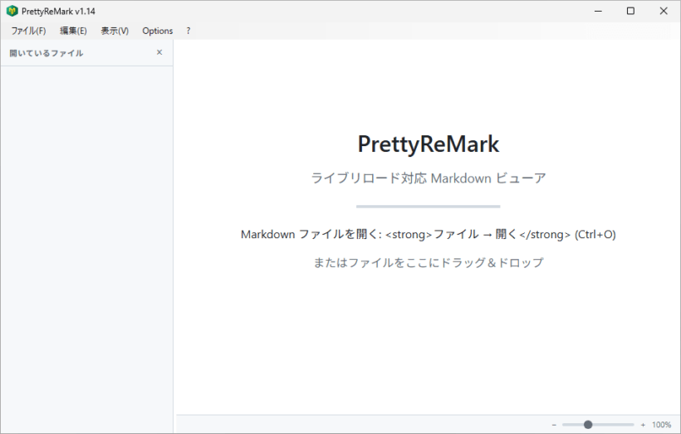Click the zoom slider handle
The image size is (681, 434).
588,424
